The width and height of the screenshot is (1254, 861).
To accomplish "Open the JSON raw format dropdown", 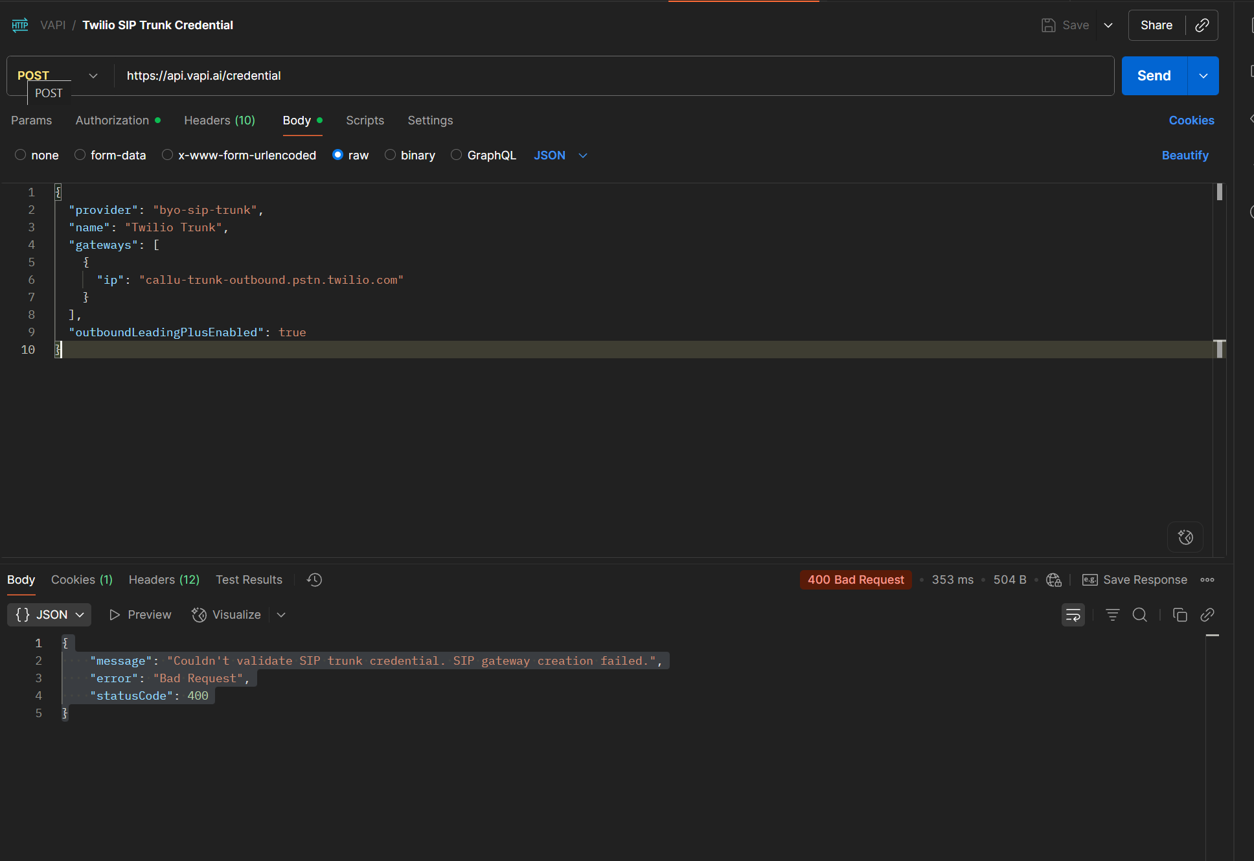I will 560,155.
